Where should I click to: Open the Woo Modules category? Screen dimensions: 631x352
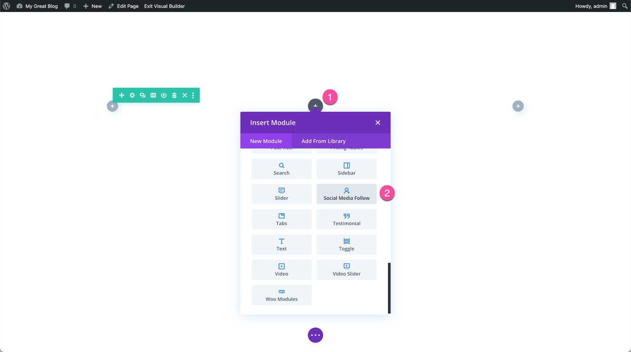click(281, 295)
